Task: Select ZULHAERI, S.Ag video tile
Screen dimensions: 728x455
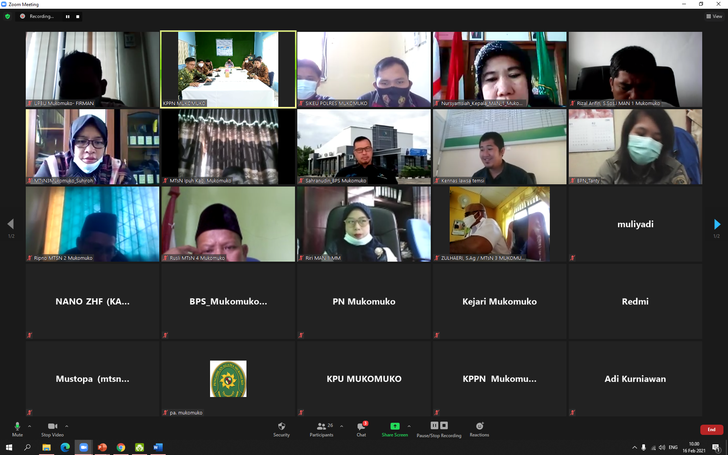Action: (500, 224)
